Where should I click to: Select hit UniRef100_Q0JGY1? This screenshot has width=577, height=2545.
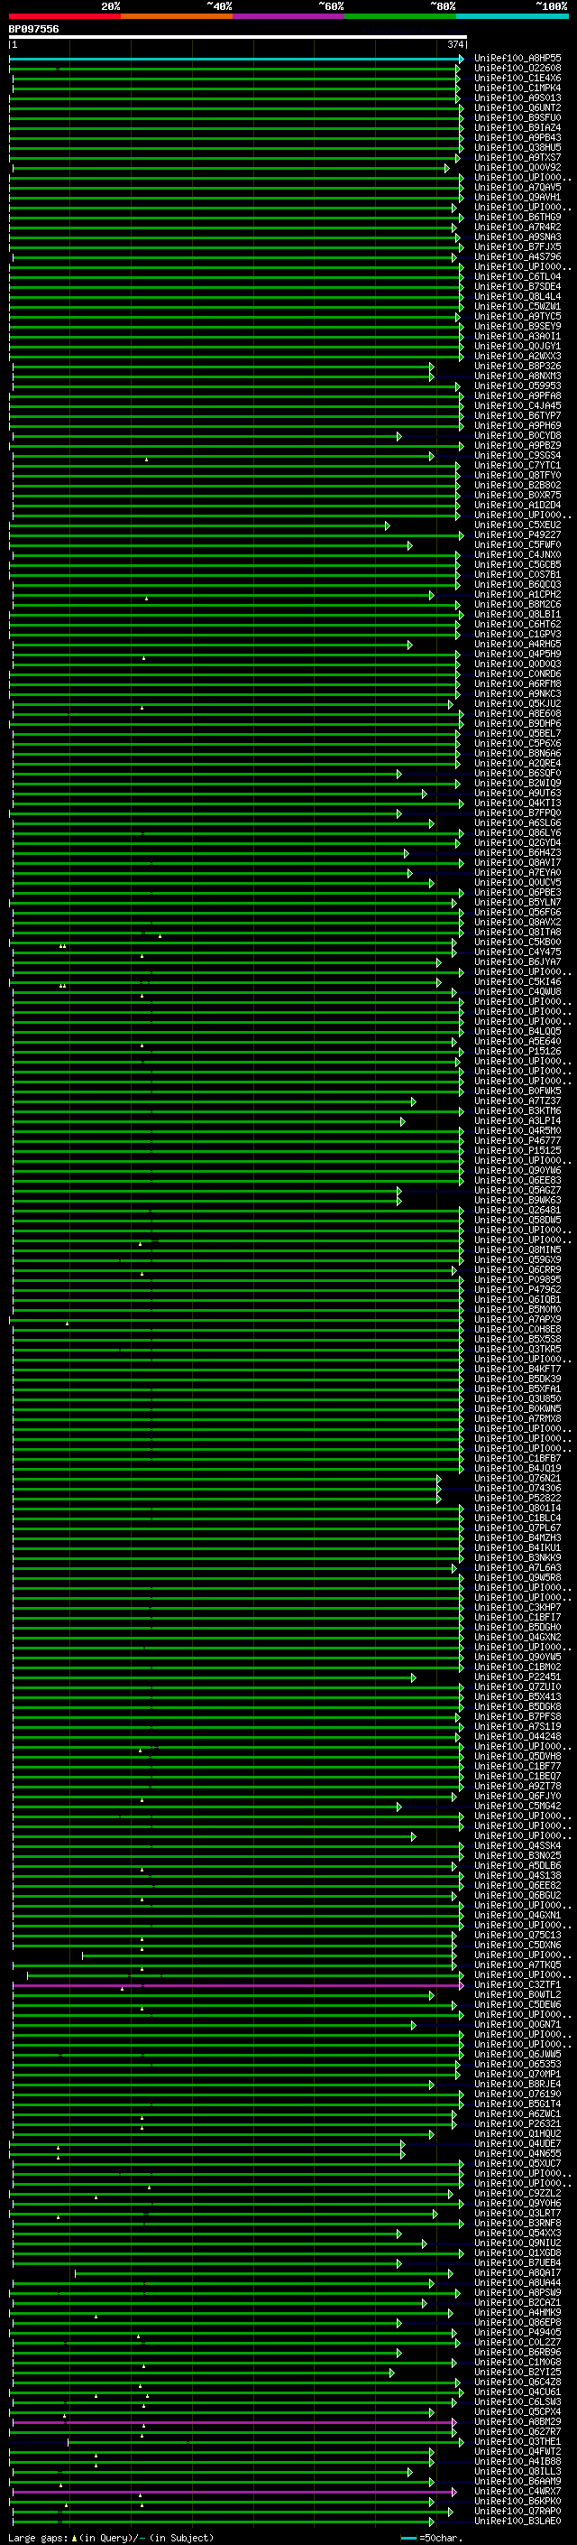tap(517, 346)
